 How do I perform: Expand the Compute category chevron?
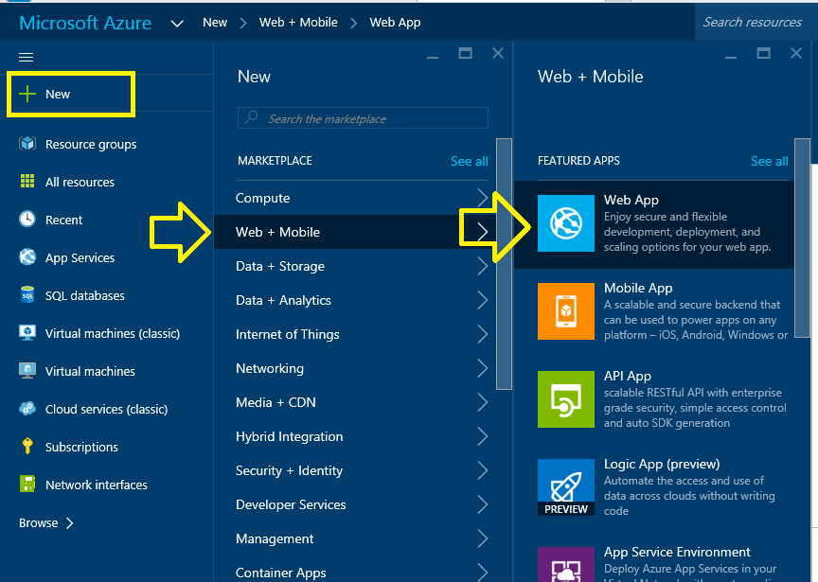pyautogui.click(x=483, y=198)
